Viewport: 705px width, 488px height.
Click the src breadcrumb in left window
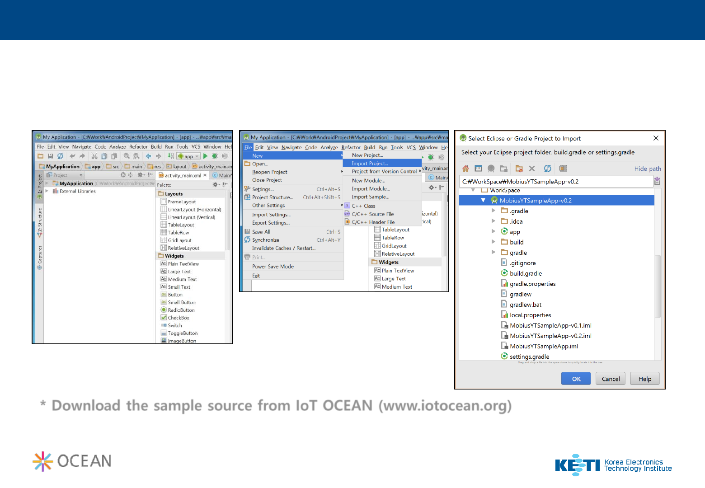click(x=113, y=167)
